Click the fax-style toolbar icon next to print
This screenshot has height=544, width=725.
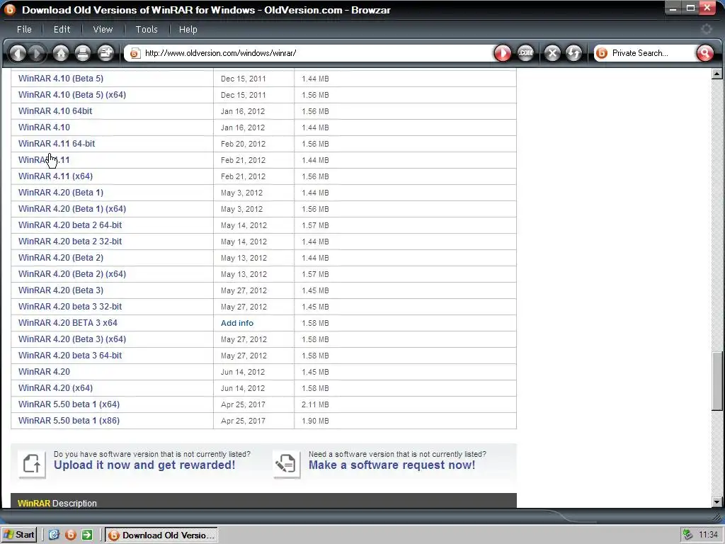coord(105,53)
